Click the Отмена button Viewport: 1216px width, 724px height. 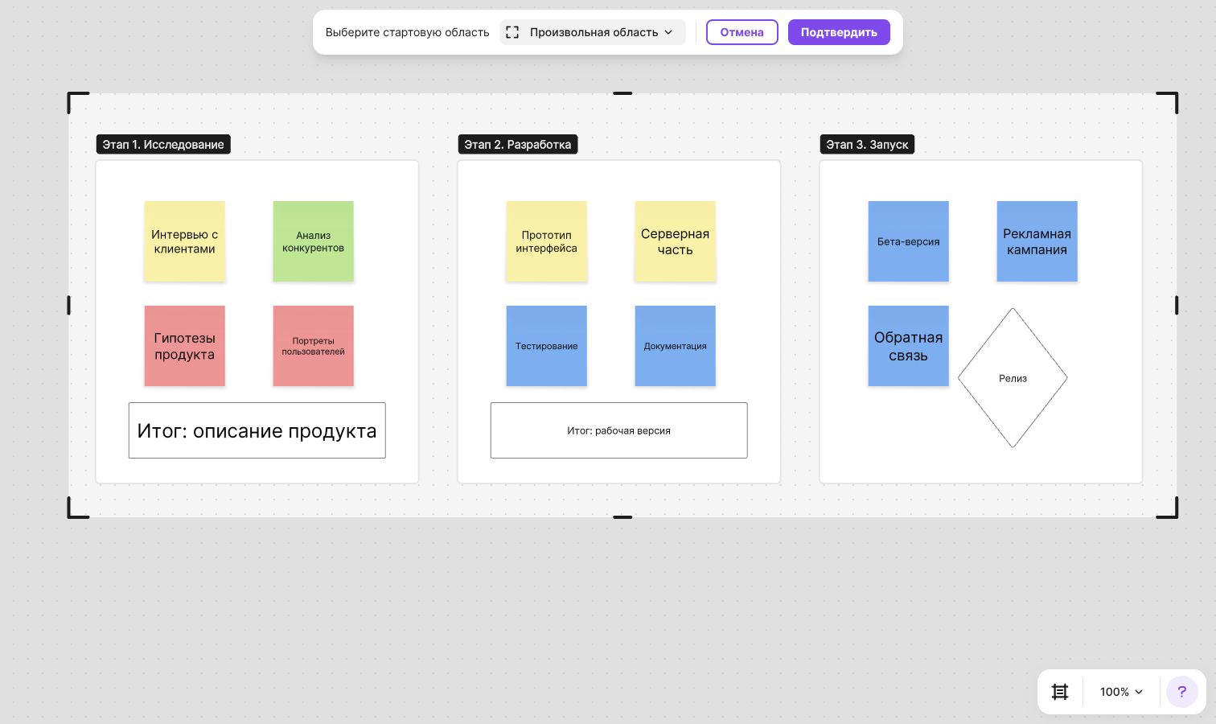tap(742, 32)
